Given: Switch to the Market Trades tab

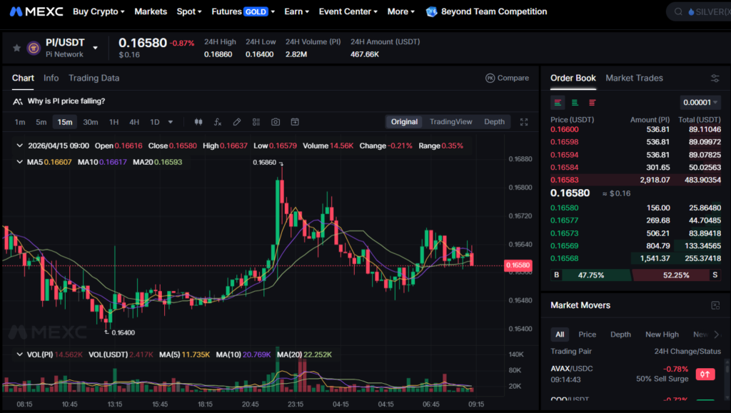Looking at the screenshot, I should click(x=634, y=78).
